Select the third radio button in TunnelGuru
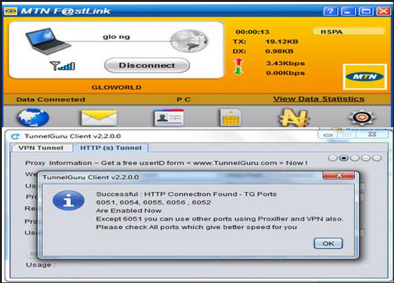Image resolution: width=394 pixels, height=283 pixels. pos(355,158)
